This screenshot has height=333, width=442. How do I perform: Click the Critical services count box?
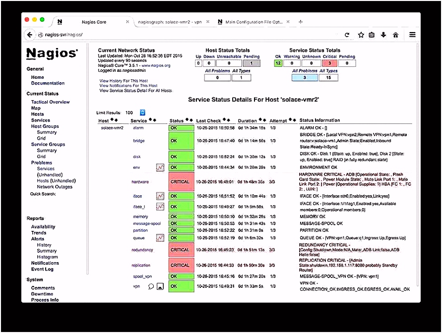(329, 63)
